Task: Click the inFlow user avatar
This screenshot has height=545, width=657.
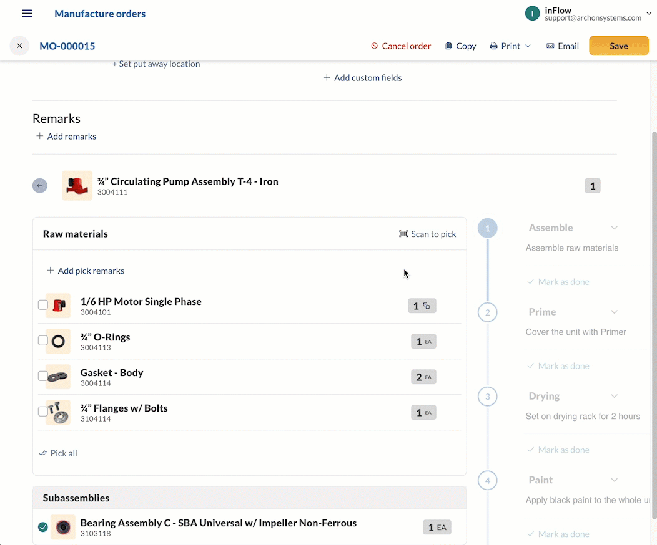Action: coord(532,13)
